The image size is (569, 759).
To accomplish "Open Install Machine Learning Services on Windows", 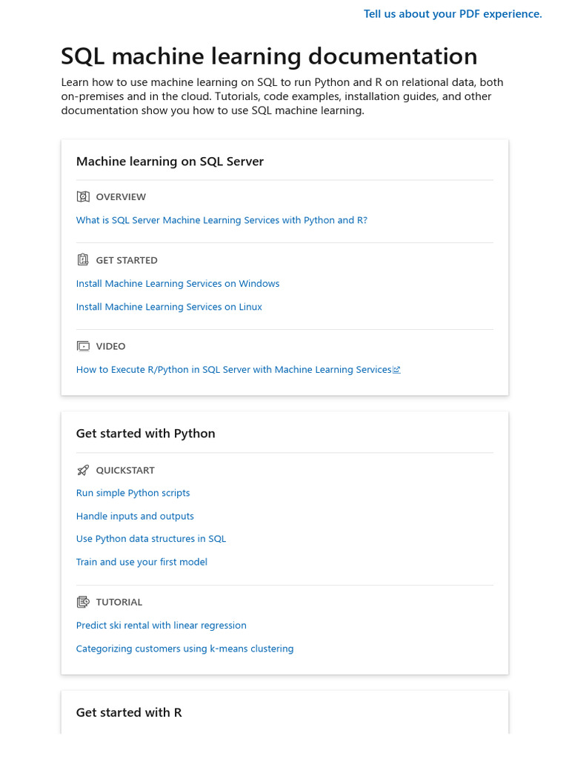I will 178,284.
